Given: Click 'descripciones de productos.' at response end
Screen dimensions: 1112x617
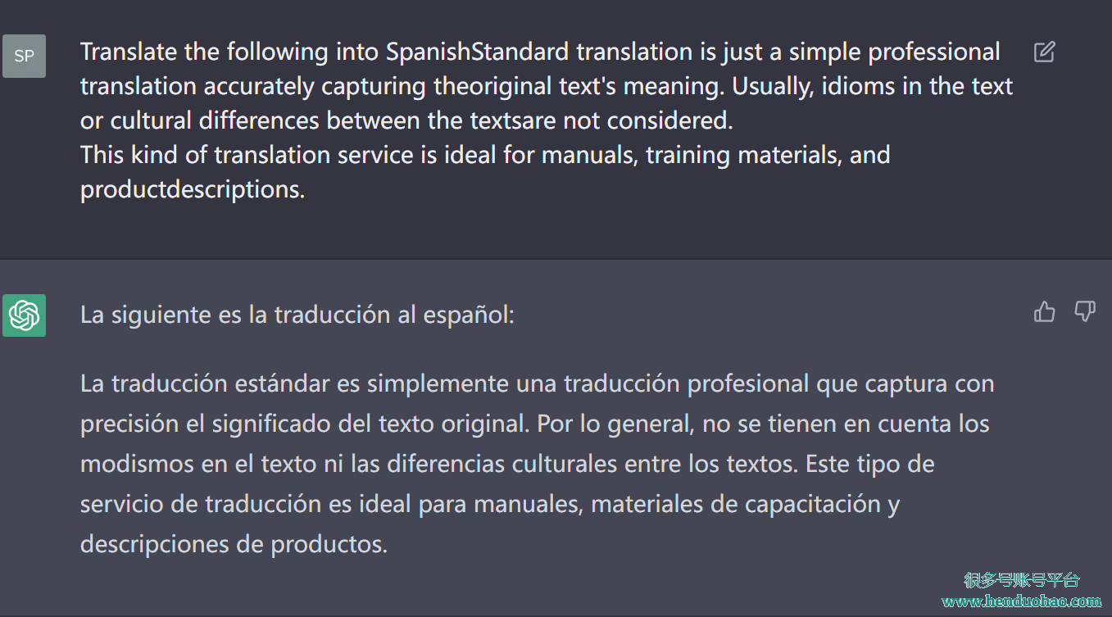Looking at the screenshot, I should (x=234, y=544).
